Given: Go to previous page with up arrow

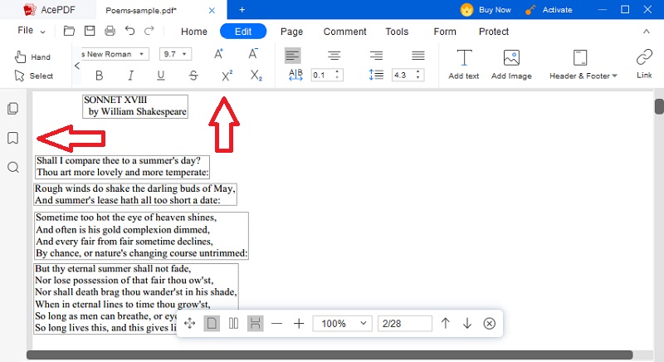Looking at the screenshot, I should point(446,324).
